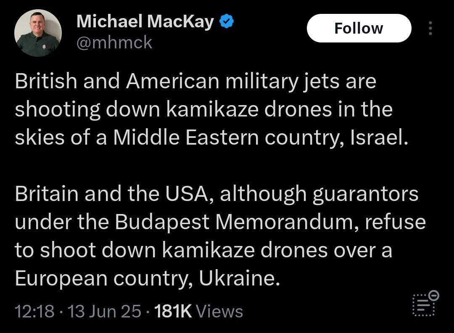This screenshot has height=333, width=454.
Task: Click the word Ukraine in the post
Action: (x=239, y=279)
